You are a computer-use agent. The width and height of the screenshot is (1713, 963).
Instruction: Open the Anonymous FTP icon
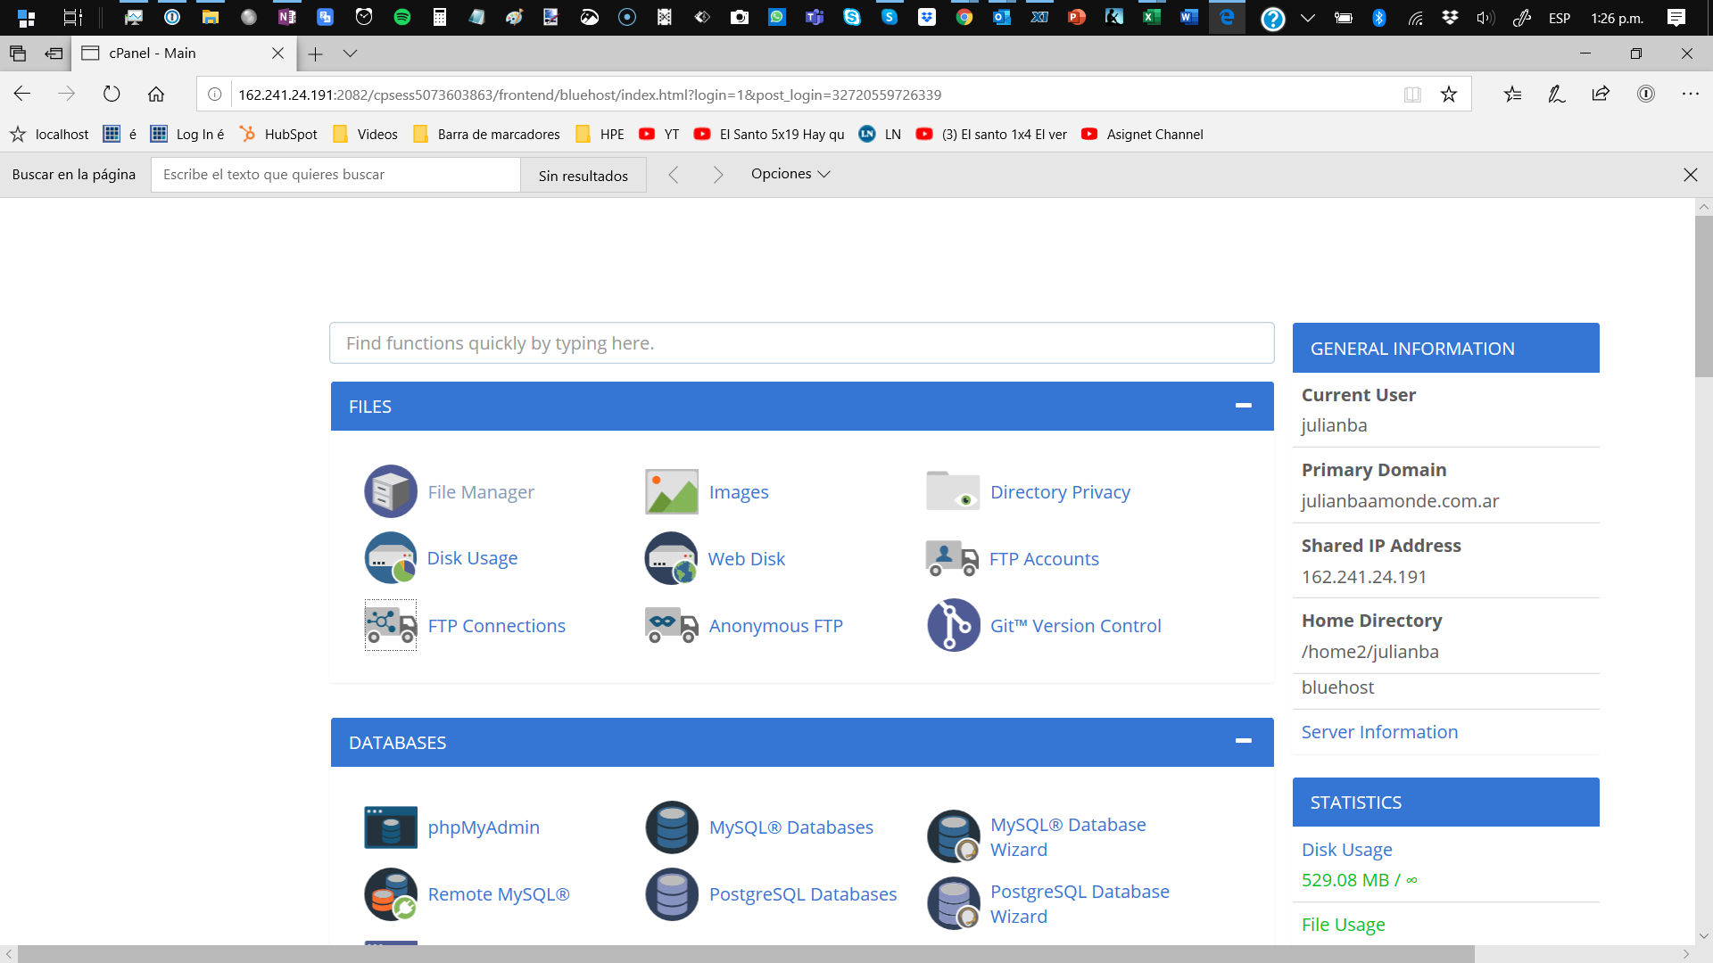point(672,625)
